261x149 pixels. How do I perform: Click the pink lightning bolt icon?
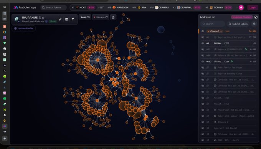point(241,8)
